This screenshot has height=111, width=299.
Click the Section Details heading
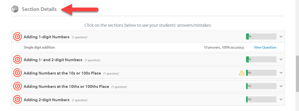coord(39,9)
